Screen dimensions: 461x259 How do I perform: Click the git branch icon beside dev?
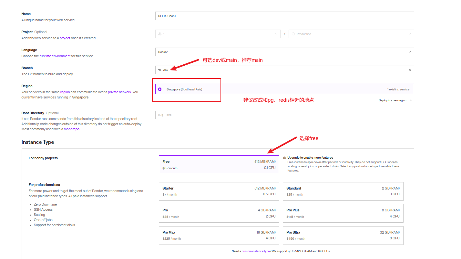point(159,70)
